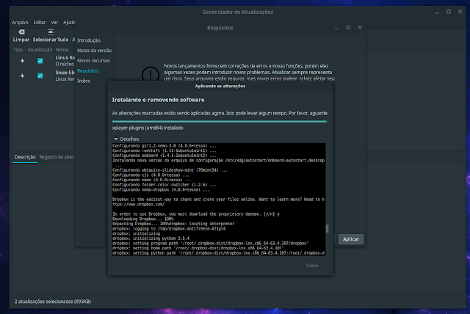Click the Close button in the dialog

coord(312,266)
